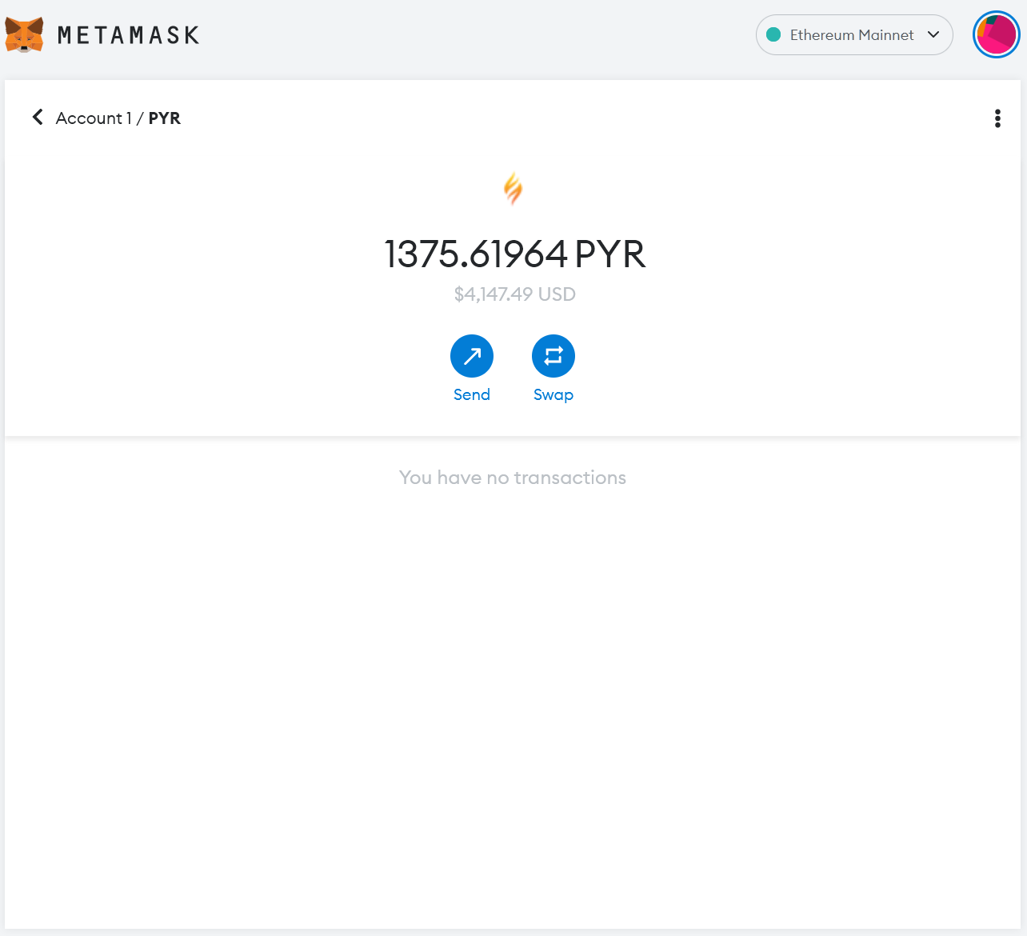
Task: Click the no transactions message area
Action: pos(513,478)
